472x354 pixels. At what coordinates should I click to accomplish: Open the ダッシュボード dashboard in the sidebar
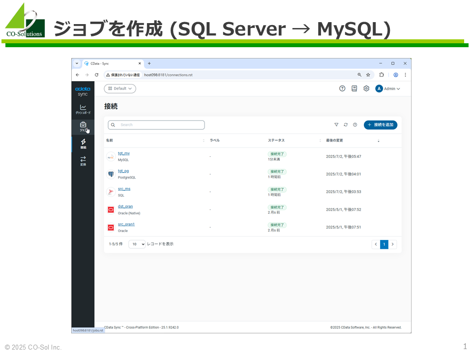pyautogui.click(x=83, y=109)
